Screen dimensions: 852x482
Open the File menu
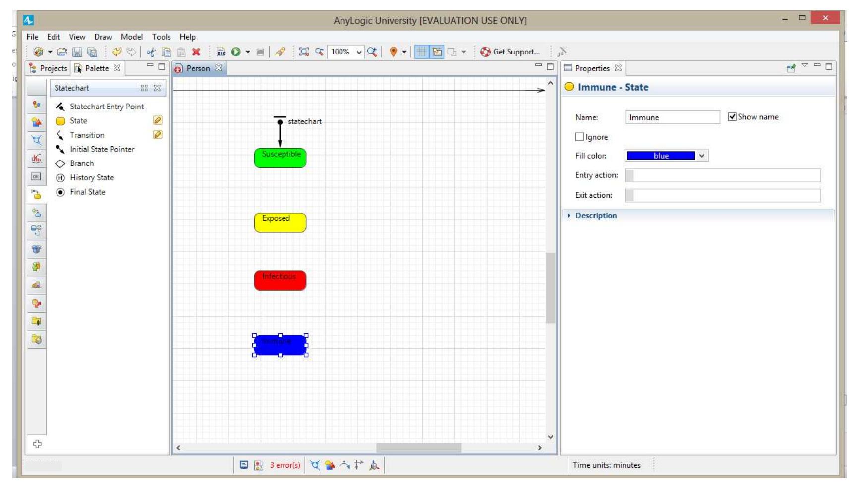point(32,37)
